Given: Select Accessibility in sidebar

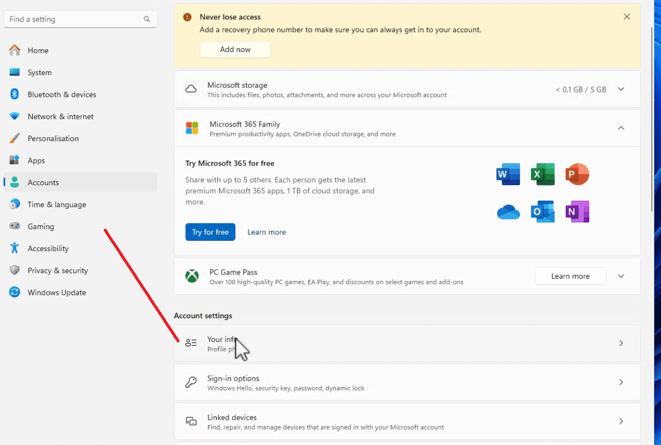Looking at the screenshot, I should (x=80, y=248).
